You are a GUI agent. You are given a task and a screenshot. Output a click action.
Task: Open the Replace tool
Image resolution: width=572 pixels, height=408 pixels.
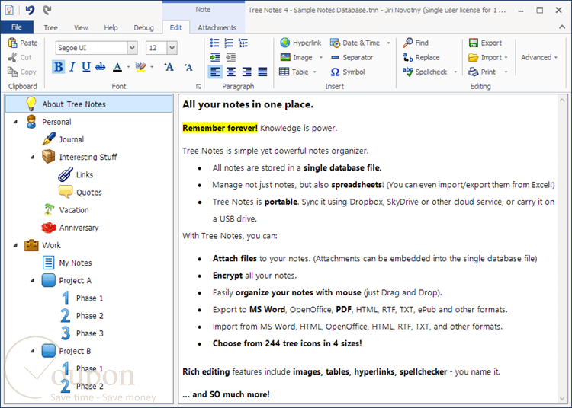click(421, 58)
